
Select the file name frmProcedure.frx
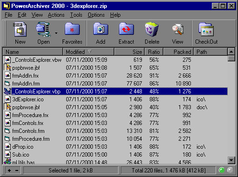coord(30,115)
